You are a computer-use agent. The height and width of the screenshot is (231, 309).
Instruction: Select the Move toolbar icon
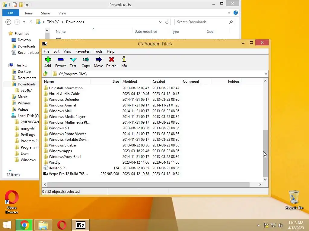pos(98,62)
